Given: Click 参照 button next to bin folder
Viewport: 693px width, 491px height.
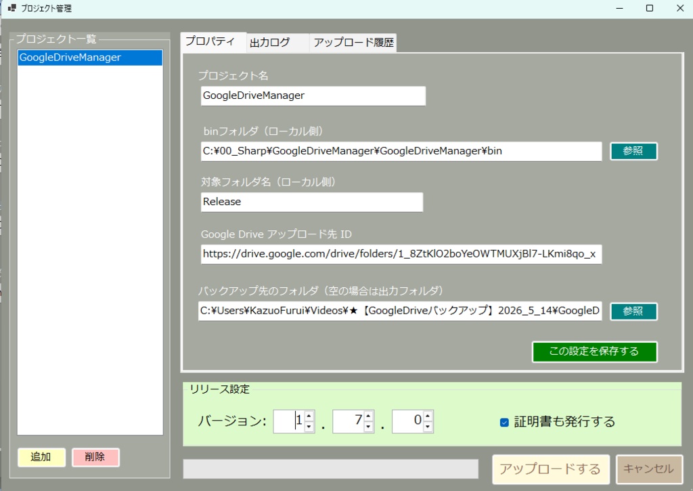Looking at the screenshot, I should click(x=633, y=151).
